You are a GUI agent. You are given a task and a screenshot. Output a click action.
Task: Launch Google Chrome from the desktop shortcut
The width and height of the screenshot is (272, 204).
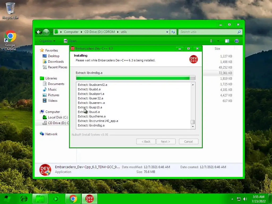coord(10,40)
